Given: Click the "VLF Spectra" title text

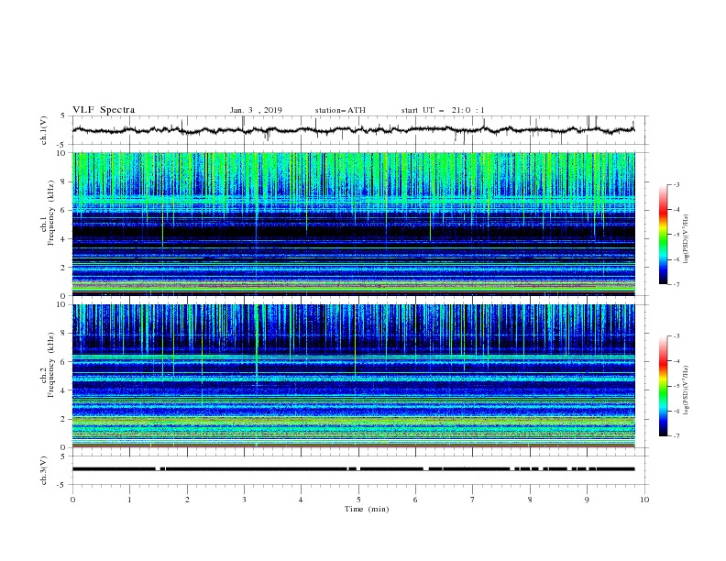Looking at the screenshot, I should (x=104, y=110).
